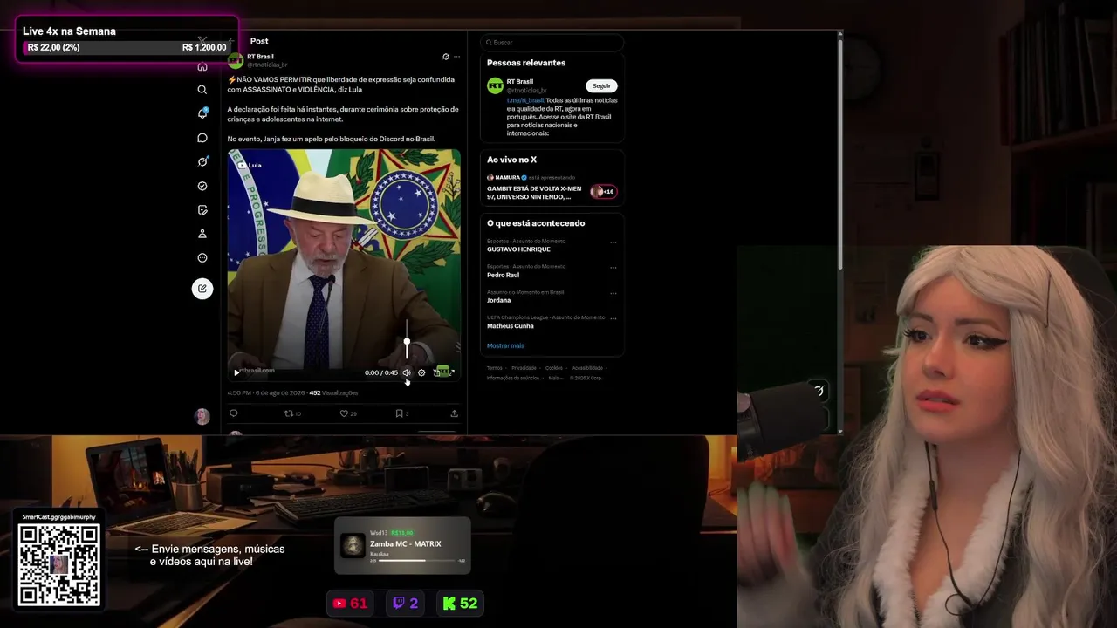
Task: Open the three-dot menu beside Jordana
Action: [x=613, y=293]
